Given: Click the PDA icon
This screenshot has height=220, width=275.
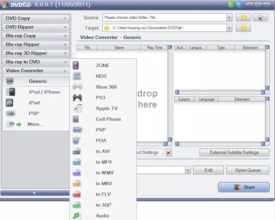Looking at the screenshot, I should click(x=76, y=141).
